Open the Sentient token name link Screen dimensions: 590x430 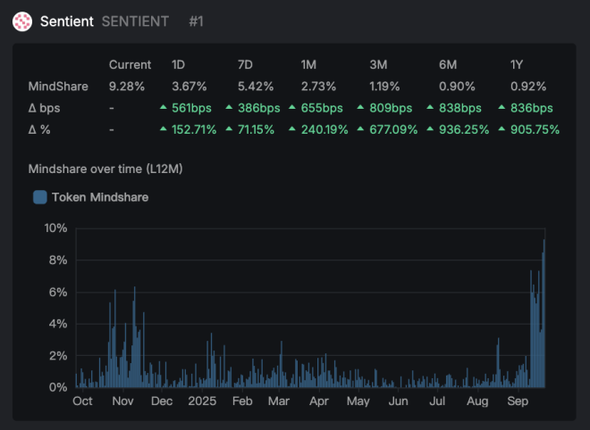(67, 21)
